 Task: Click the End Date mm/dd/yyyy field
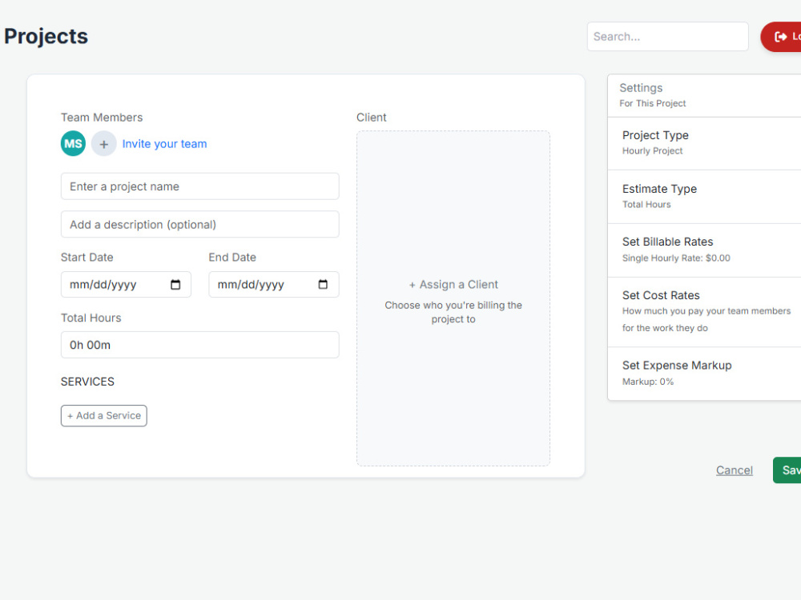coord(274,285)
